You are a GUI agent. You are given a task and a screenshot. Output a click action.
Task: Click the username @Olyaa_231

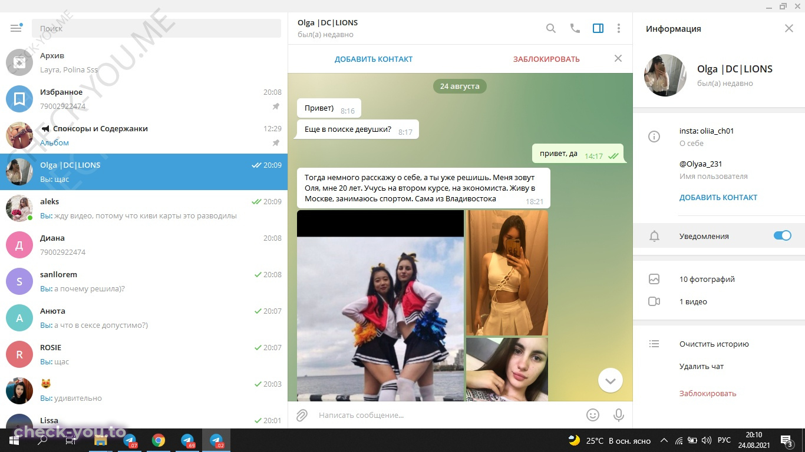click(701, 164)
